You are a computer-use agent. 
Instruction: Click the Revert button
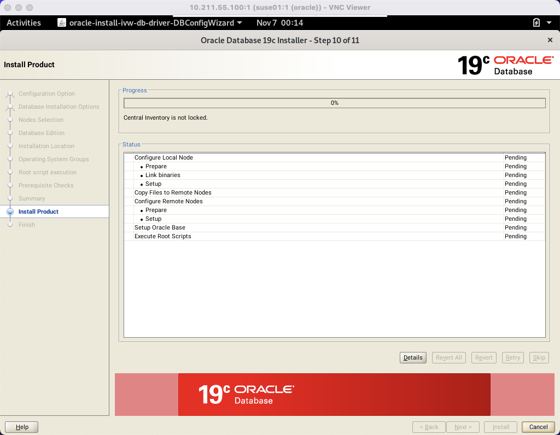483,357
